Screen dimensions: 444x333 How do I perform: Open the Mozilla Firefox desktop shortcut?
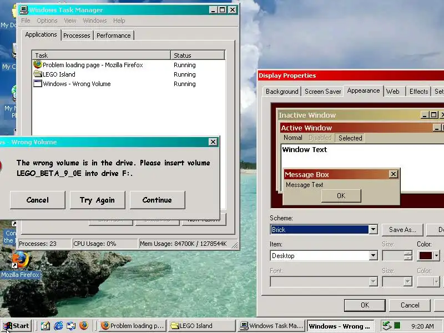click(x=21, y=266)
